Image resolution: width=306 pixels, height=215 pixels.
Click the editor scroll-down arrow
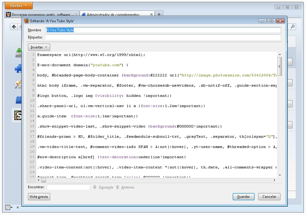(280, 175)
